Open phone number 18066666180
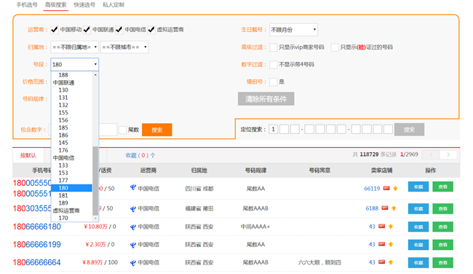Image resolution: width=473 pixels, height=274 pixels. [37, 227]
